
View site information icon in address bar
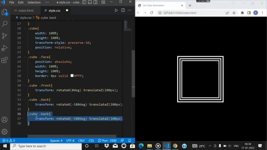pyautogui.click(x=160, y=13)
